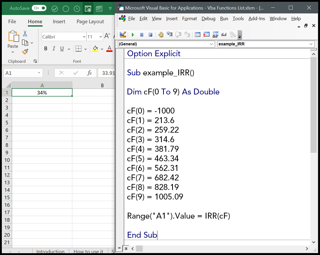Viewport: 320px width, 255px height.
Task: Toggle breakpoint using the hand icon
Action: coord(161,35)
